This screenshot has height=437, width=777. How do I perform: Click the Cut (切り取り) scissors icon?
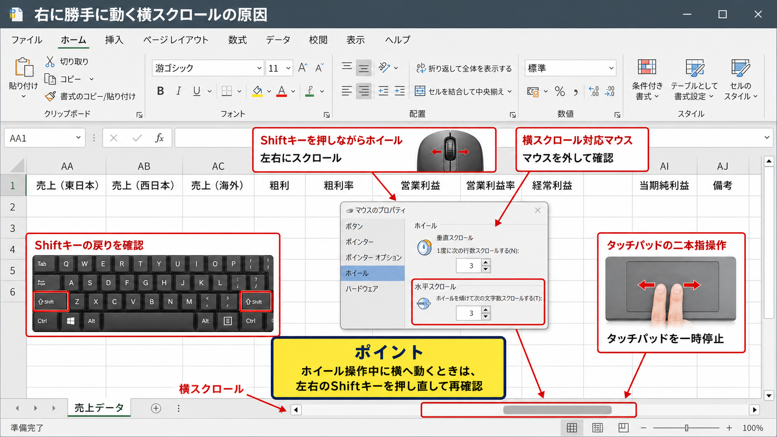point(50,61)
